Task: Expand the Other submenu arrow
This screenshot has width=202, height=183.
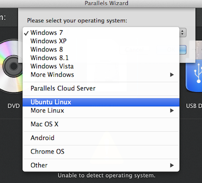Action: tap(172, 165)
